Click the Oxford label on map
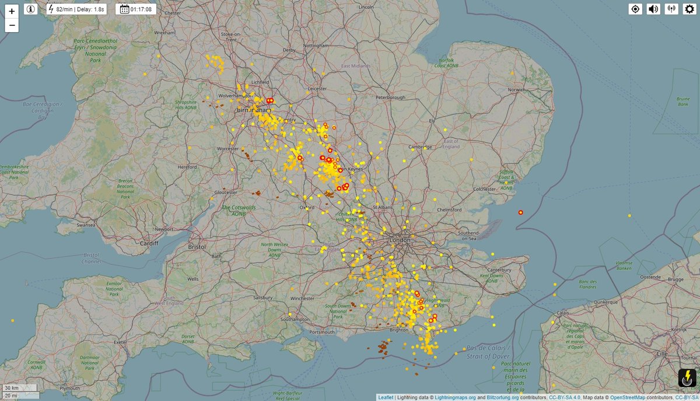The image size is (700, 401). pyautogui.click(x=307, y=207)
